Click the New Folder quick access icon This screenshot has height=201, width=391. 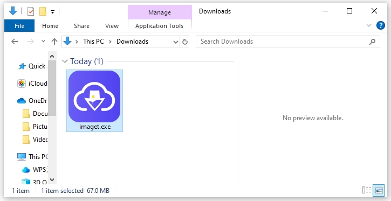tap(43, 11)
